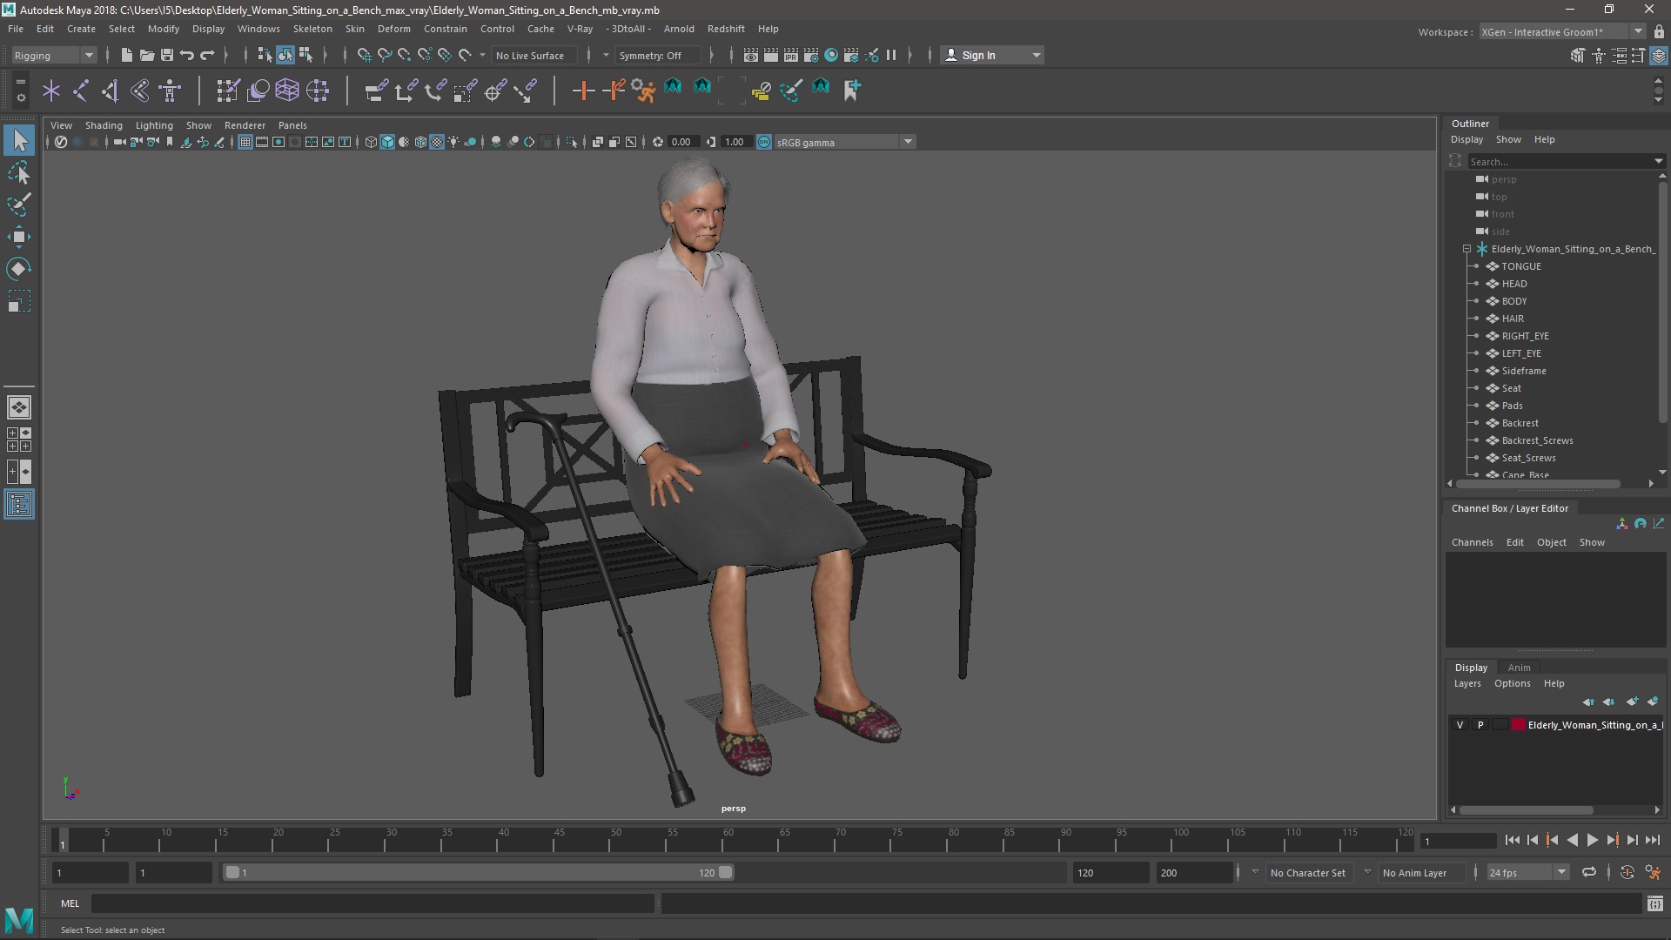This screenshot has height=940, width=1671.
Task: Activate the Lasso select tool
Action: (19, 173)
